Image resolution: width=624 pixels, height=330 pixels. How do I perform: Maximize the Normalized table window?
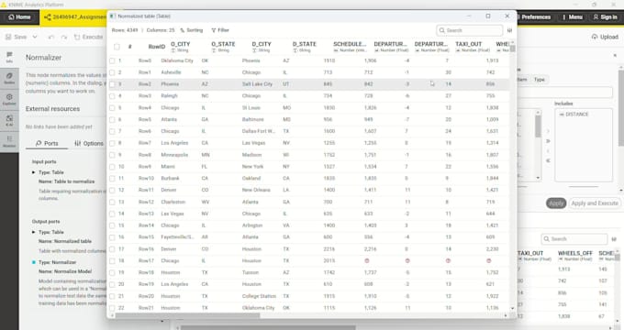pyautogui.click(x=488, y=16)
